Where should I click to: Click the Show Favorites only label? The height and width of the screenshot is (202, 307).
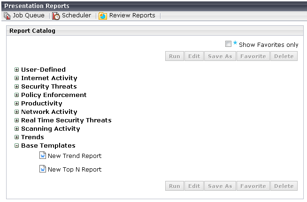tap(269, 45)
